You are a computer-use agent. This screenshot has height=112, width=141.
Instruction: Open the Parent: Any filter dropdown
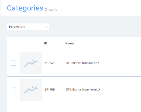28,27
